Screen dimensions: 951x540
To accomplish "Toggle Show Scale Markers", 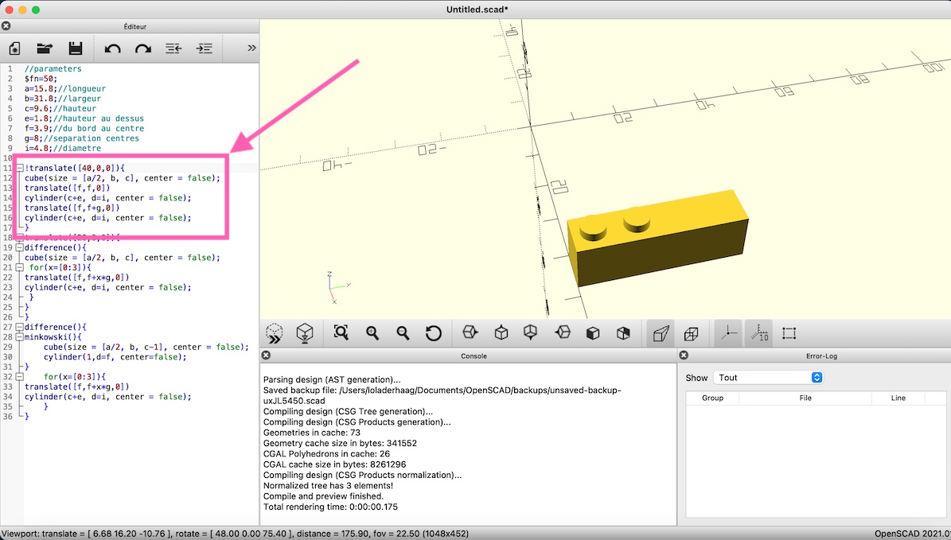I will click(758, 333).
